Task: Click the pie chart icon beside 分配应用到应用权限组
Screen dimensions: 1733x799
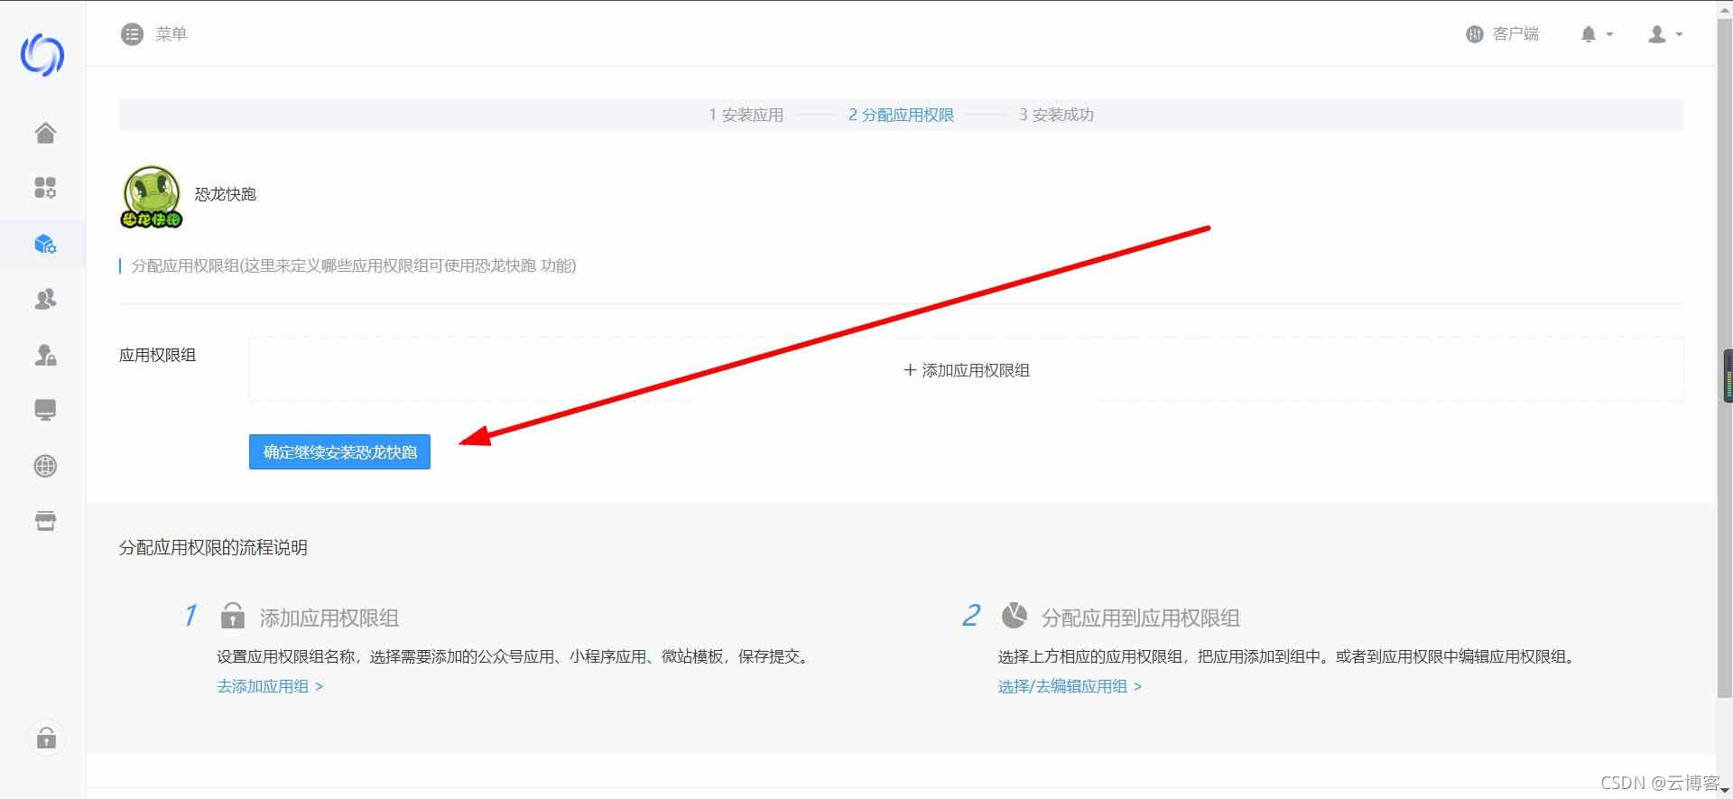Action: 1014,616
